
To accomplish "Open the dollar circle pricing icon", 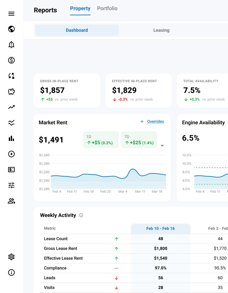I will 11,60.
